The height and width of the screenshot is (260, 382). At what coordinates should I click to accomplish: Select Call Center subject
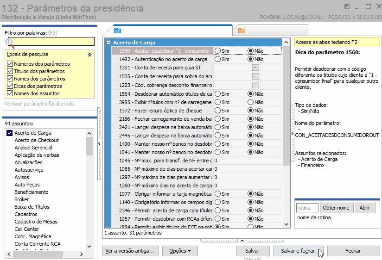(x=27, y=229)
